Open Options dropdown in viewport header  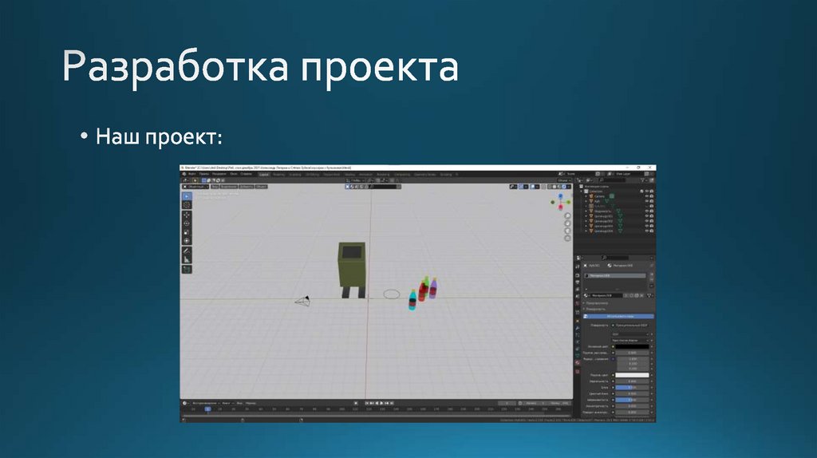pos(564,180)
